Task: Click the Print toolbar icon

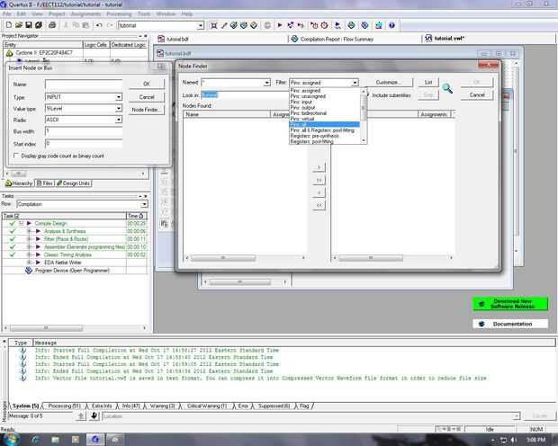Action: [52, 25]
